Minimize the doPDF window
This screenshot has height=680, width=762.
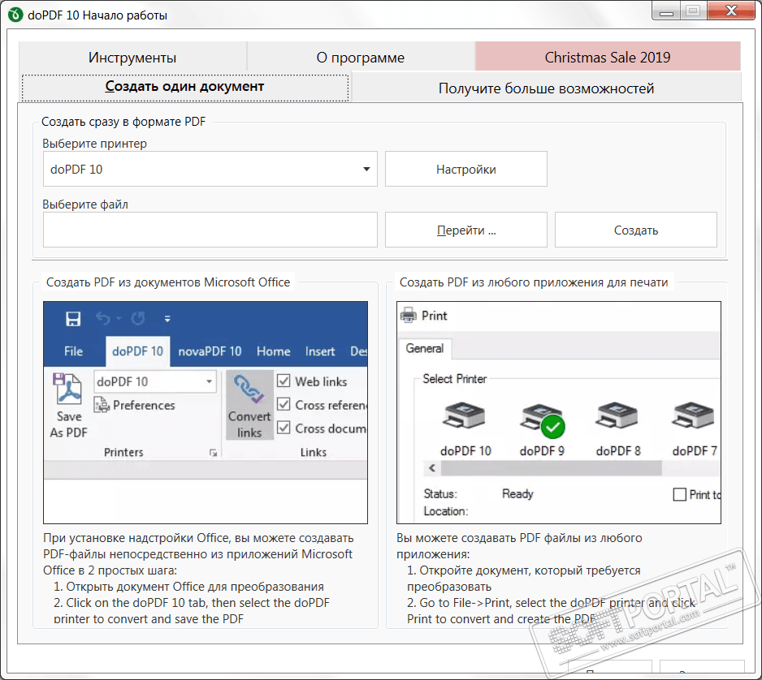[666, 11]
